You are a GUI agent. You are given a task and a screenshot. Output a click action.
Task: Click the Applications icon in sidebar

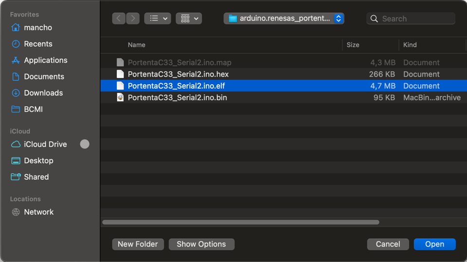coord(16,60)
